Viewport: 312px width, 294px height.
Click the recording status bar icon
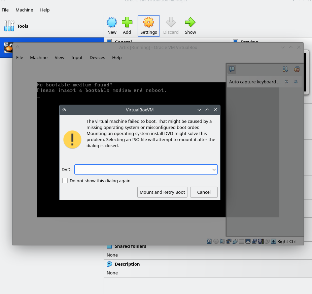(x=254, y=241)
